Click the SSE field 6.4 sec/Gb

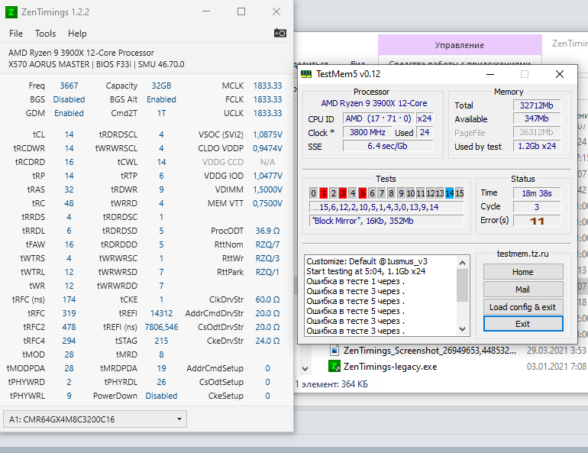(x=388, y=146)
